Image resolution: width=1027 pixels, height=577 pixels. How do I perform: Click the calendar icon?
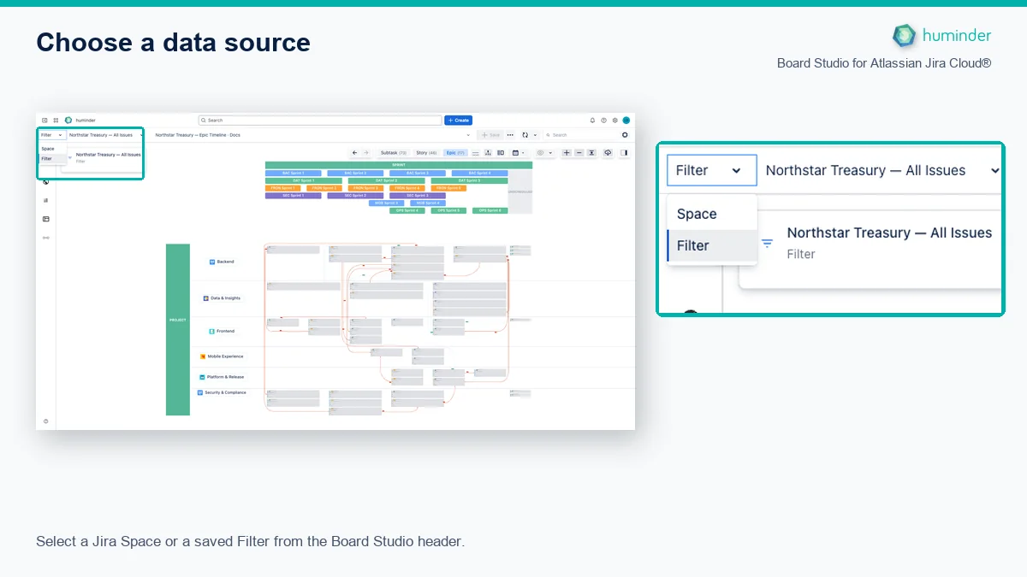515,153
